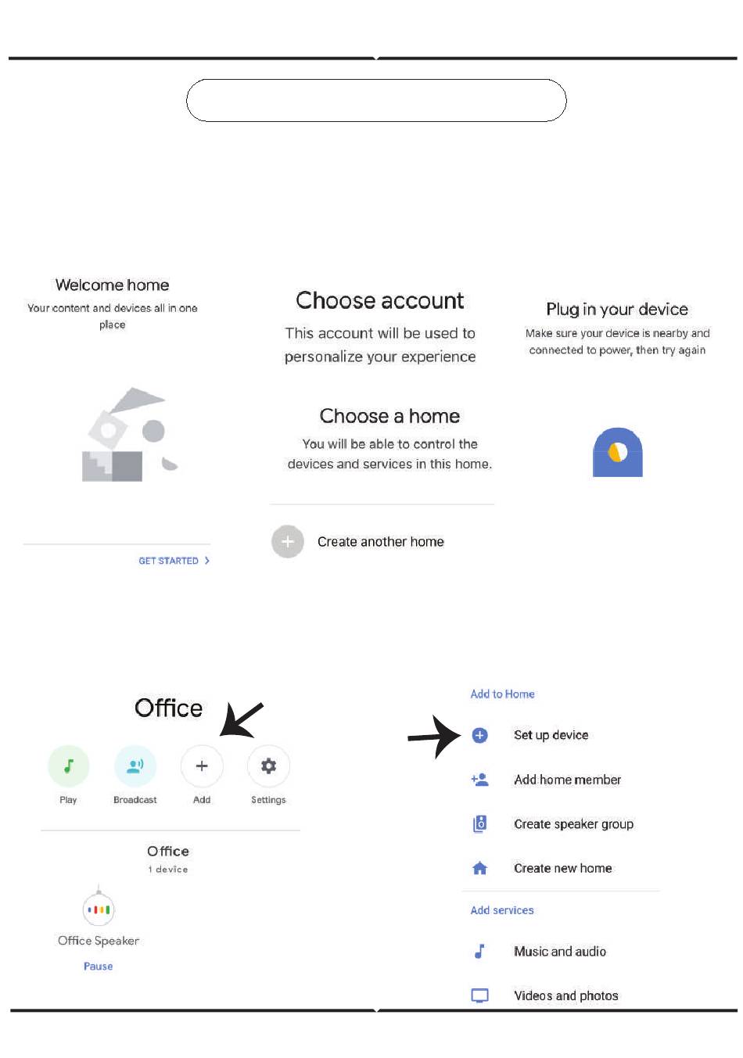Tap the blue Set up device plus icon
The height and width of the screenshot is (1058, 743).
[x=480, y=735]
